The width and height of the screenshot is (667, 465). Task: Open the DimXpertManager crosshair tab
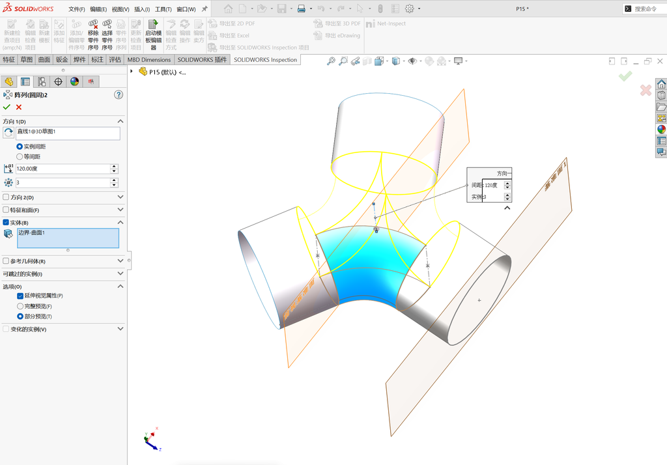(58, 81)
